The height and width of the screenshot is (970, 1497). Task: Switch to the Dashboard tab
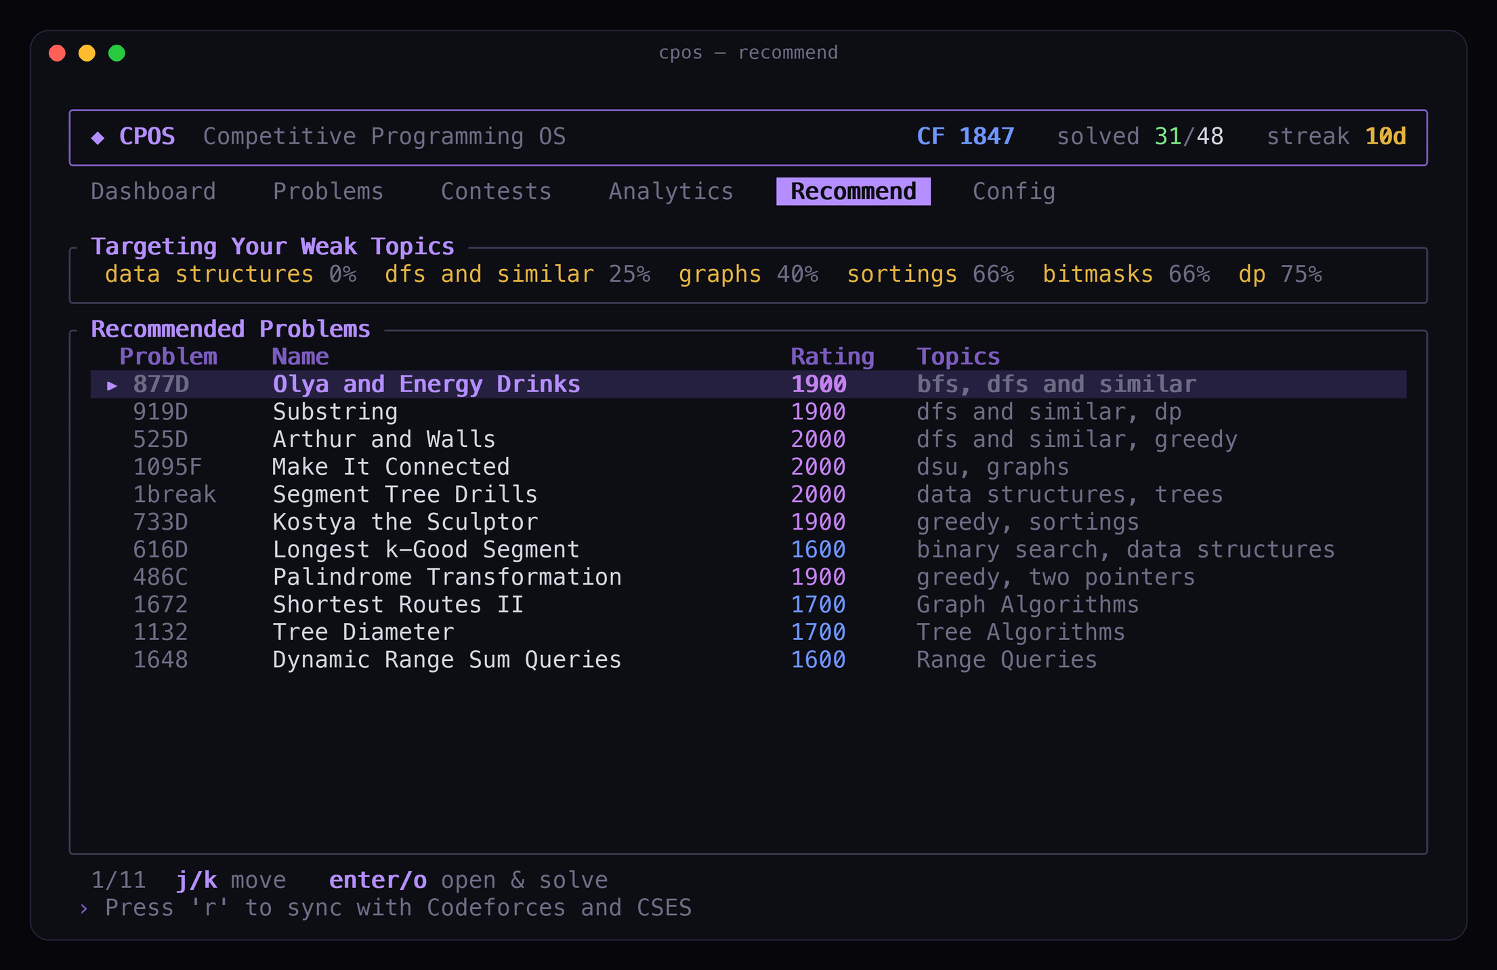tap(153, 192)
